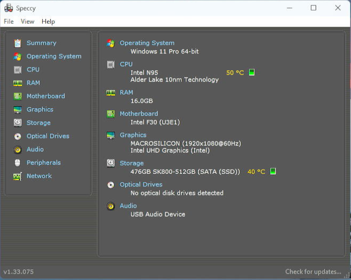The height and width of the screenshot is (280, 351).
Task: Click the Peripherals mouse icon in sidebar
Action: point(17,163)
